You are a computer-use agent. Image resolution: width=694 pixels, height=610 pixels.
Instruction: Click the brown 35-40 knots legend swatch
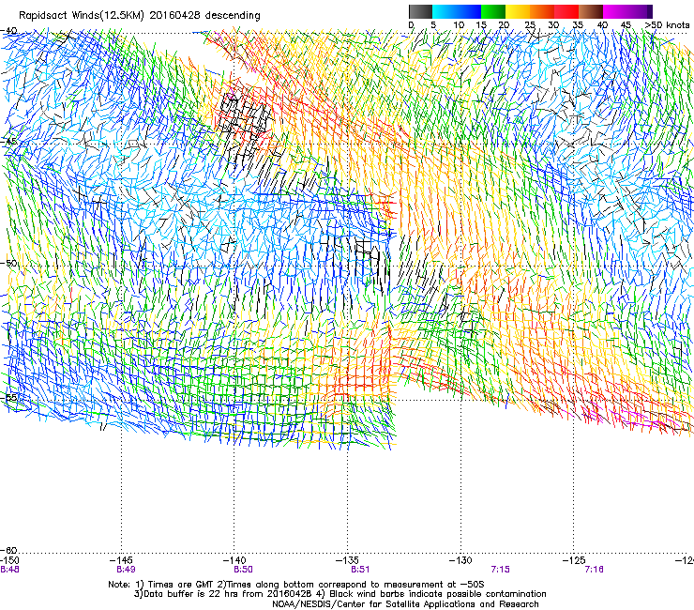click(x=591, y=11)
